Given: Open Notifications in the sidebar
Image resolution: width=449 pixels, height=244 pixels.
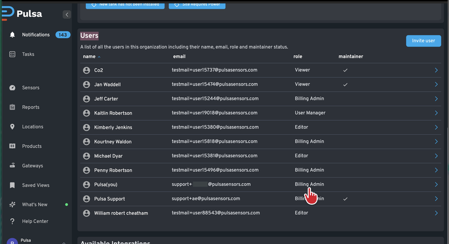Looking at the screenshot, I should (36, 35).
